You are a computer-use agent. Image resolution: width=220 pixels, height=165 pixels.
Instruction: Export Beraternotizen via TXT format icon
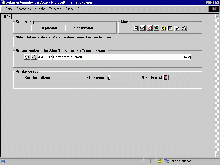[x=109, y=78]
